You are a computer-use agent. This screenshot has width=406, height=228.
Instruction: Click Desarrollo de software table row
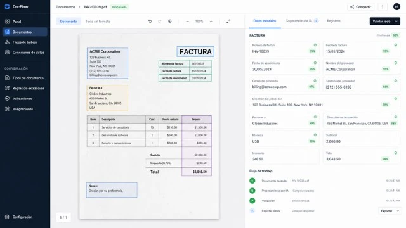pos(149,135)
